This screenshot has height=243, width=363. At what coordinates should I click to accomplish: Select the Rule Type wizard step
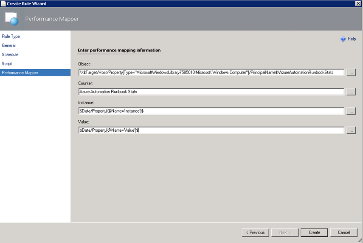tap(11, 37)
